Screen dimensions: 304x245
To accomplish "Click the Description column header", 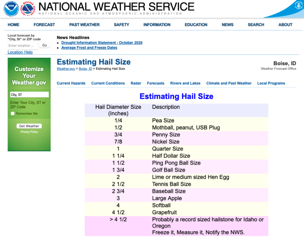I will (x=166, y=107).
